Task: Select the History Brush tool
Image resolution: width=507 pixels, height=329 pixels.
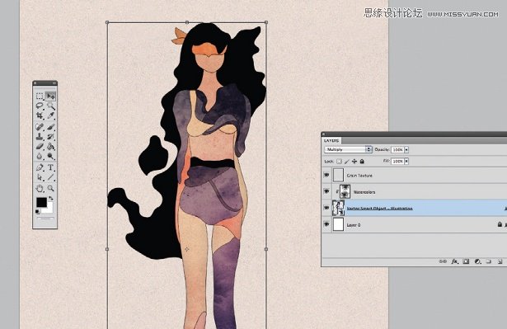Action: pos(50,136)
